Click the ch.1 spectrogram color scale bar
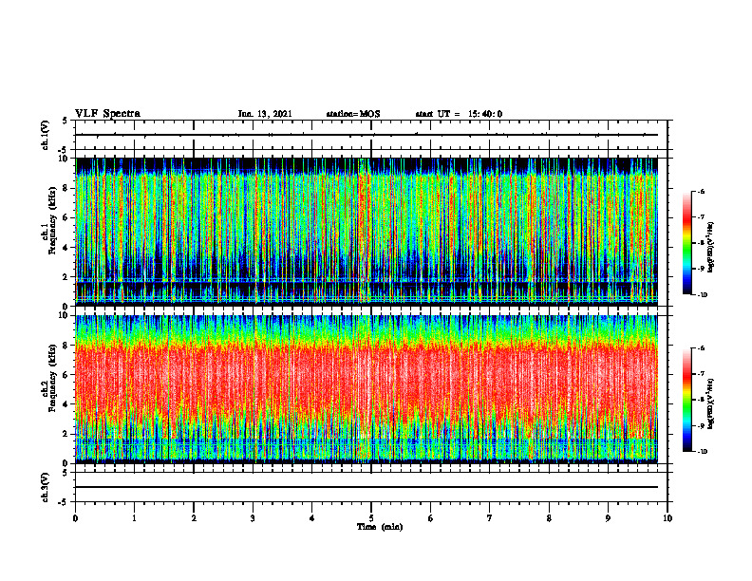 pyautogui.click(x=686, y=243)
